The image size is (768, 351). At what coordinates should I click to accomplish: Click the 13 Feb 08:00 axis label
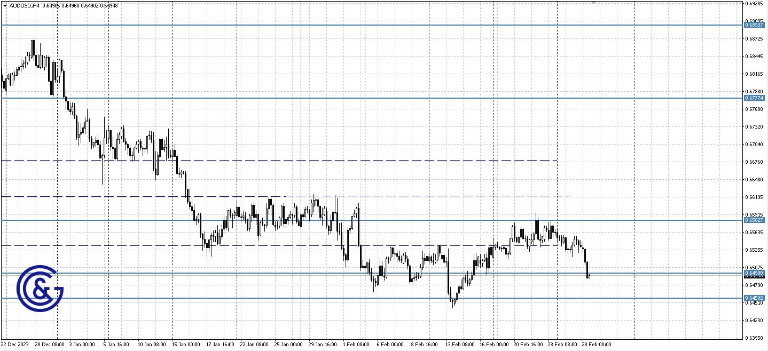(x=459, y=345)
